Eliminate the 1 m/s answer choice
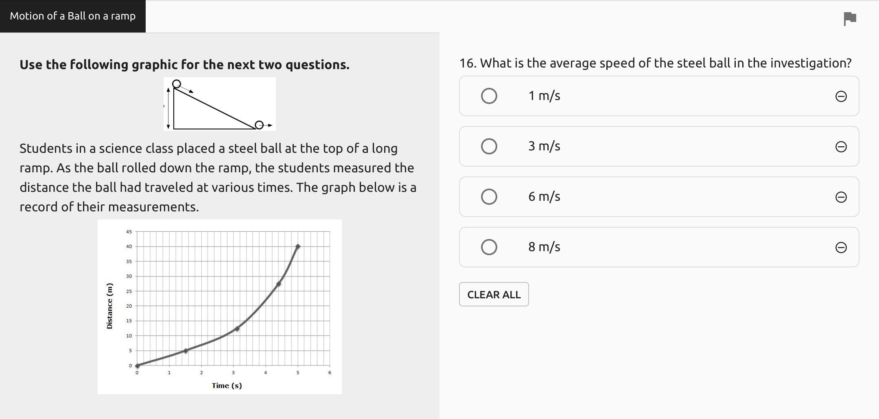The width and height of the screenshot is (879, 419). pos(841,96)
